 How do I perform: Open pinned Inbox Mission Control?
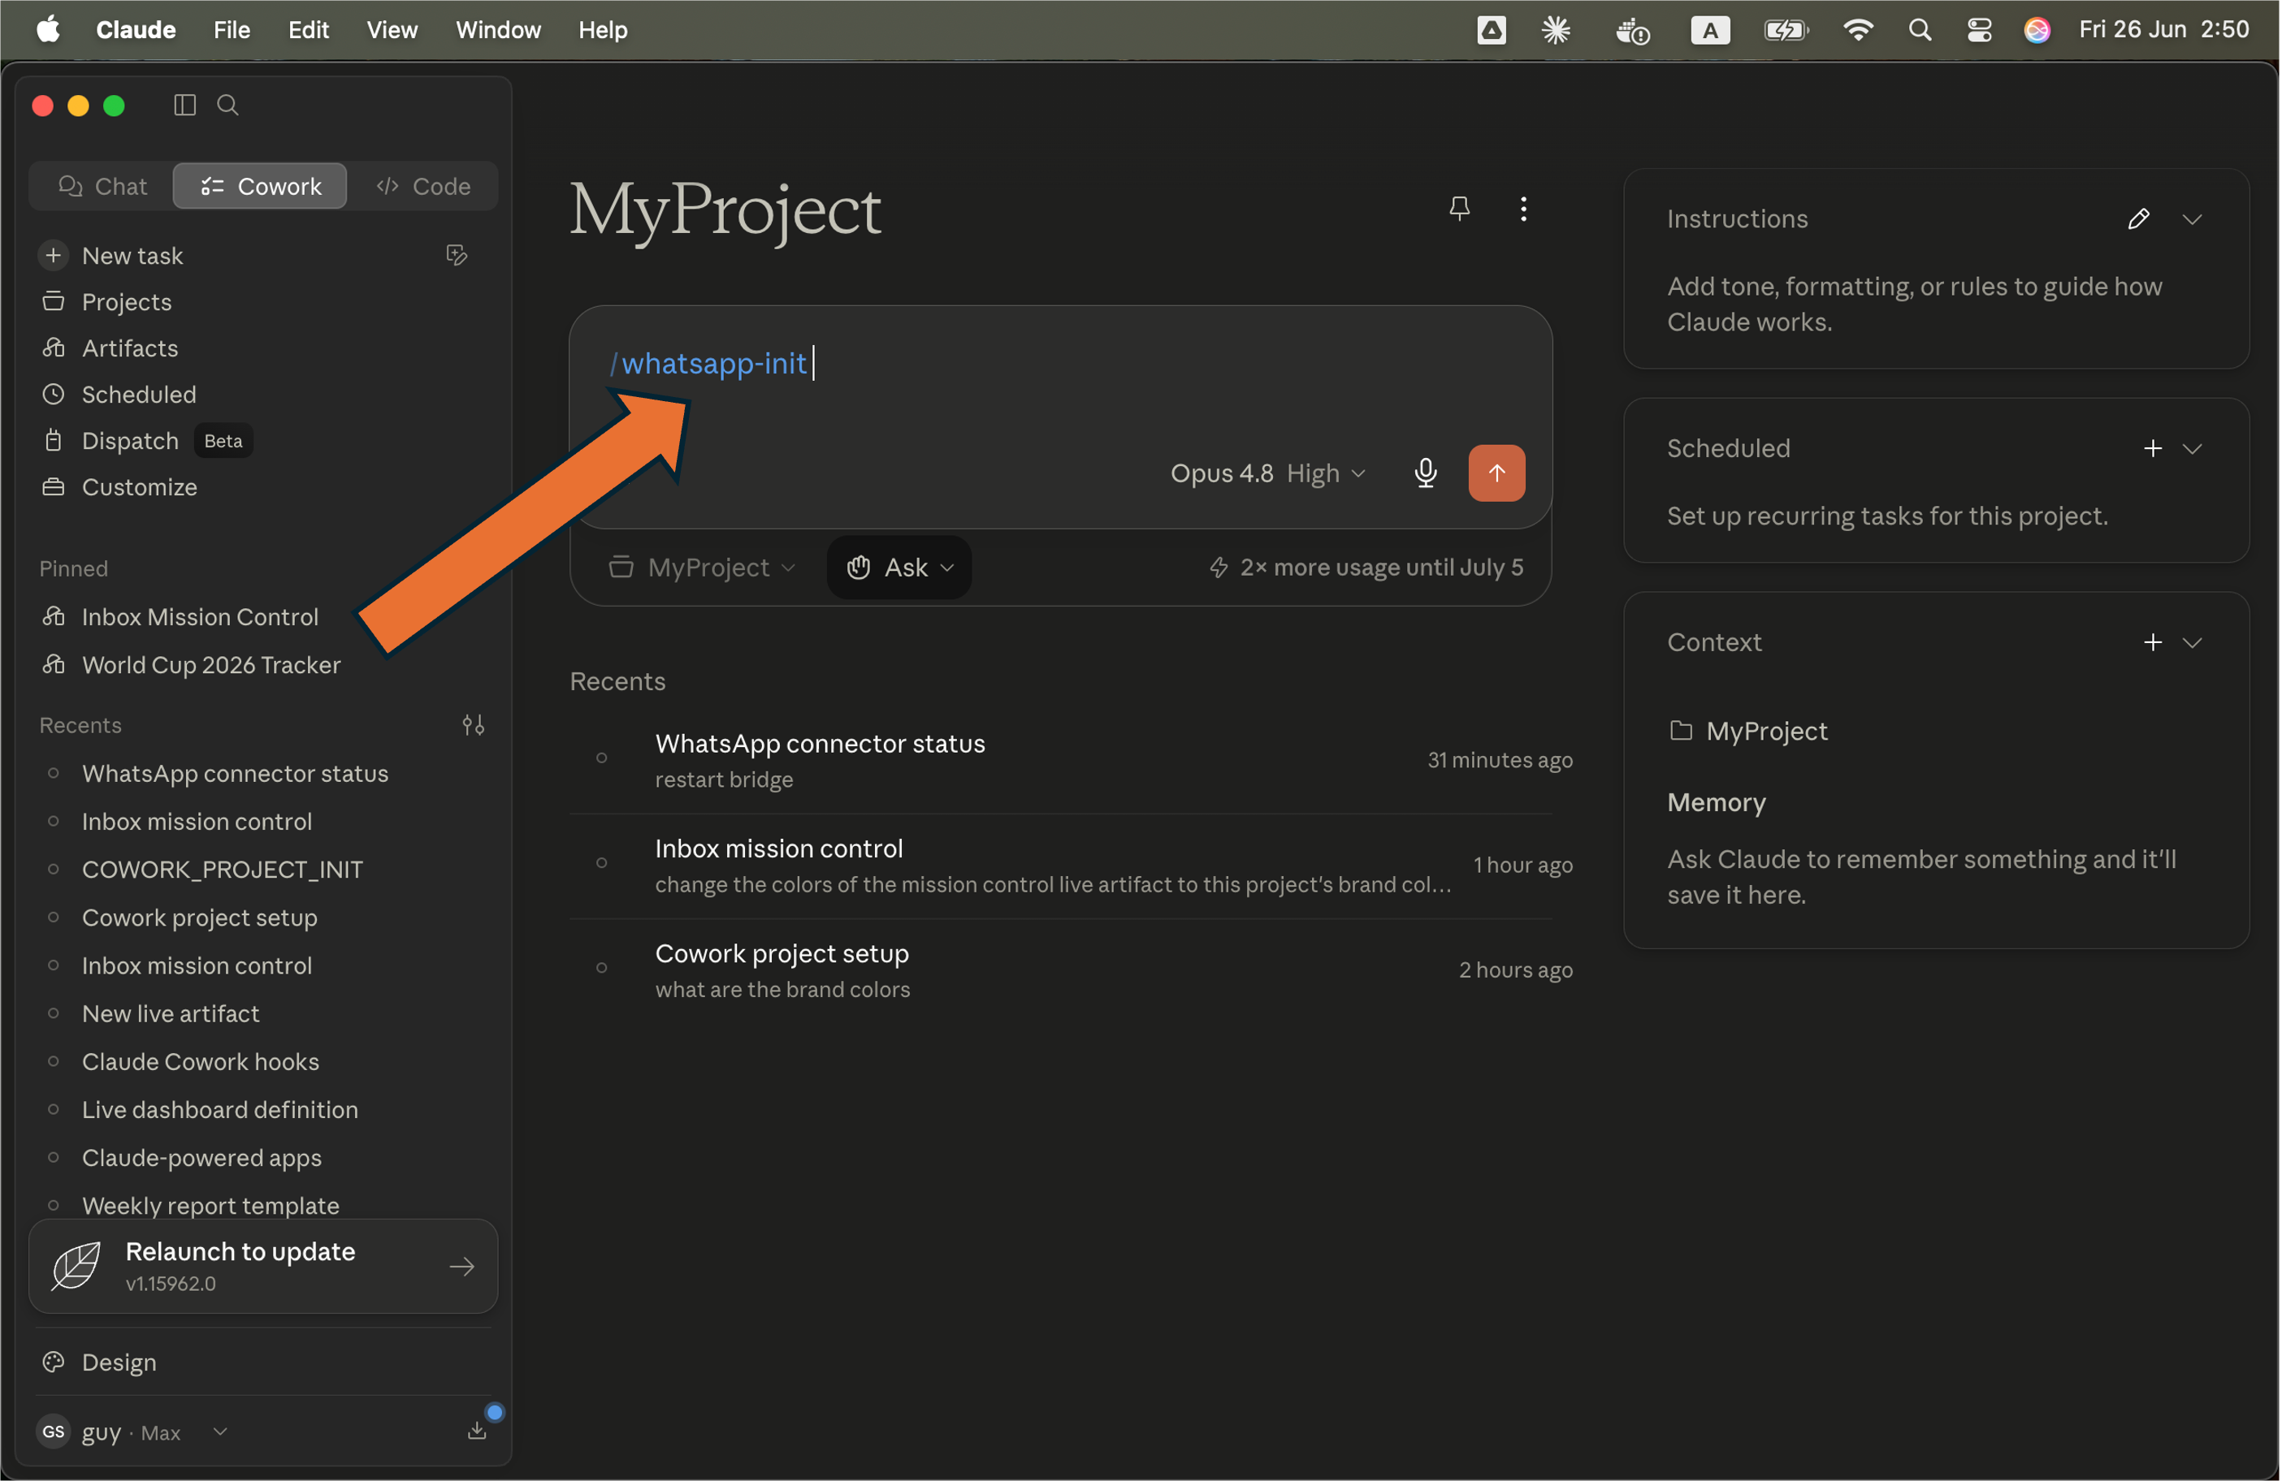click(201, 616)
